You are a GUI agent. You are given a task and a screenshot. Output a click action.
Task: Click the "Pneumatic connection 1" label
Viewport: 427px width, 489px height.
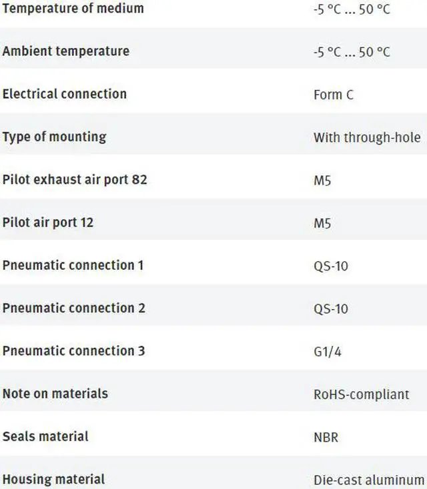pyautogui.click(x=73, y=265)
